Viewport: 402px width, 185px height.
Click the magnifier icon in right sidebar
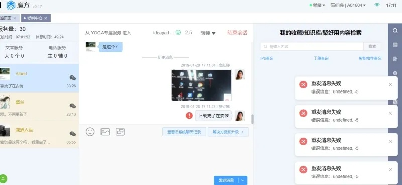point(395,30)
